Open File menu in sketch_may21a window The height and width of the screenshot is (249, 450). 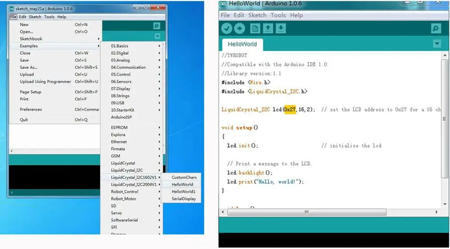(x=13, y=17)
